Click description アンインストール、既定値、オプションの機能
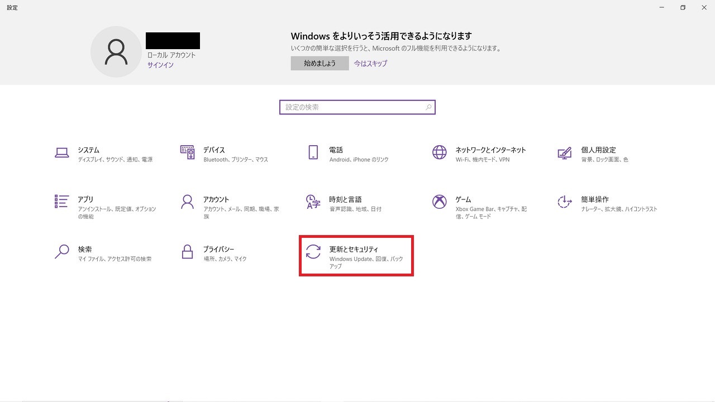Viewport: 715px width, 402px height. (x=117, y=213)
